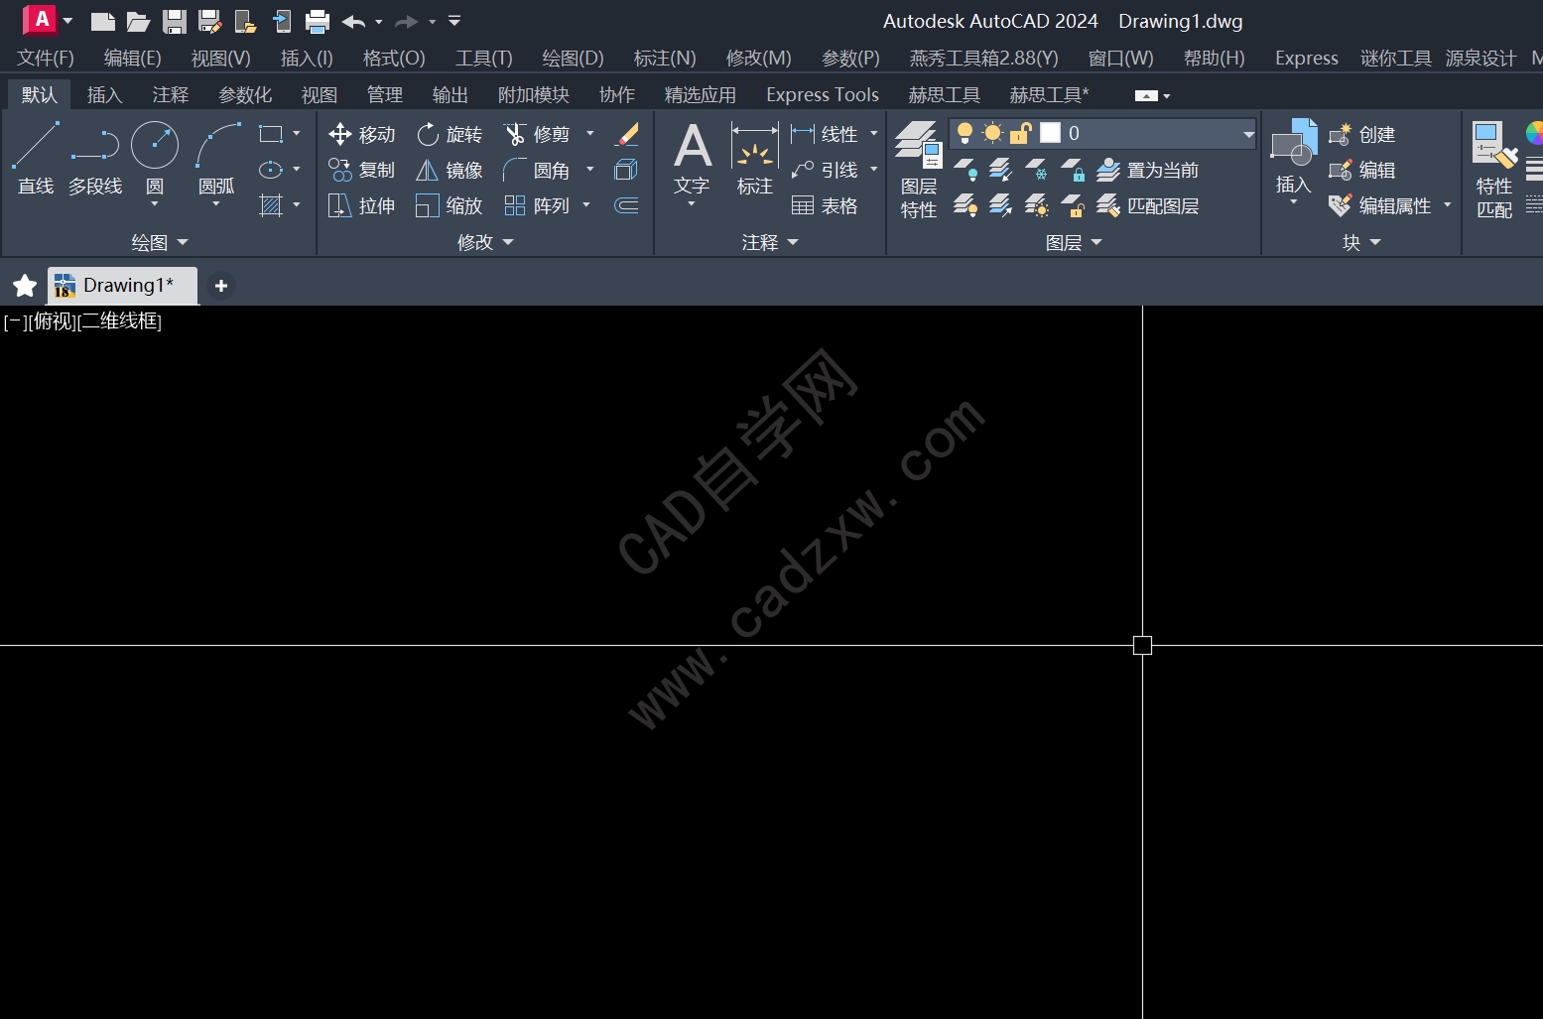
Task: Click the Open file icon
Action: tap(139, 21)
